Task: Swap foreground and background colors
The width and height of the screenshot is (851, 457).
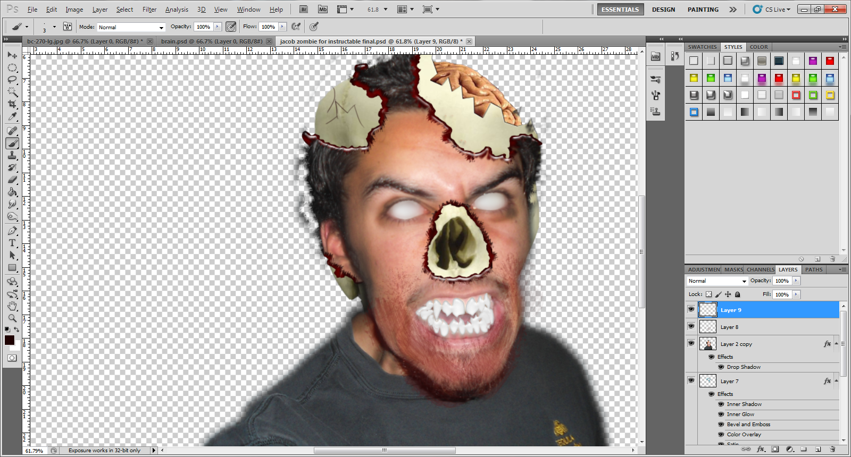Action: pos(17,329)
